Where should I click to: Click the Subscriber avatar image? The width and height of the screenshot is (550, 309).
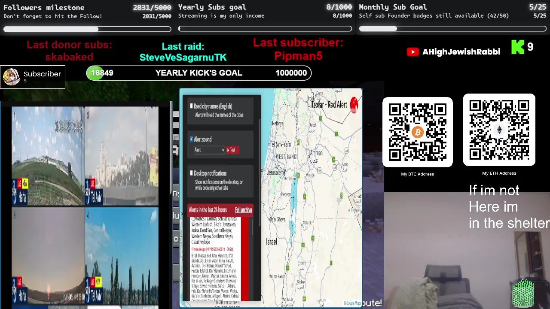point(11,77)
